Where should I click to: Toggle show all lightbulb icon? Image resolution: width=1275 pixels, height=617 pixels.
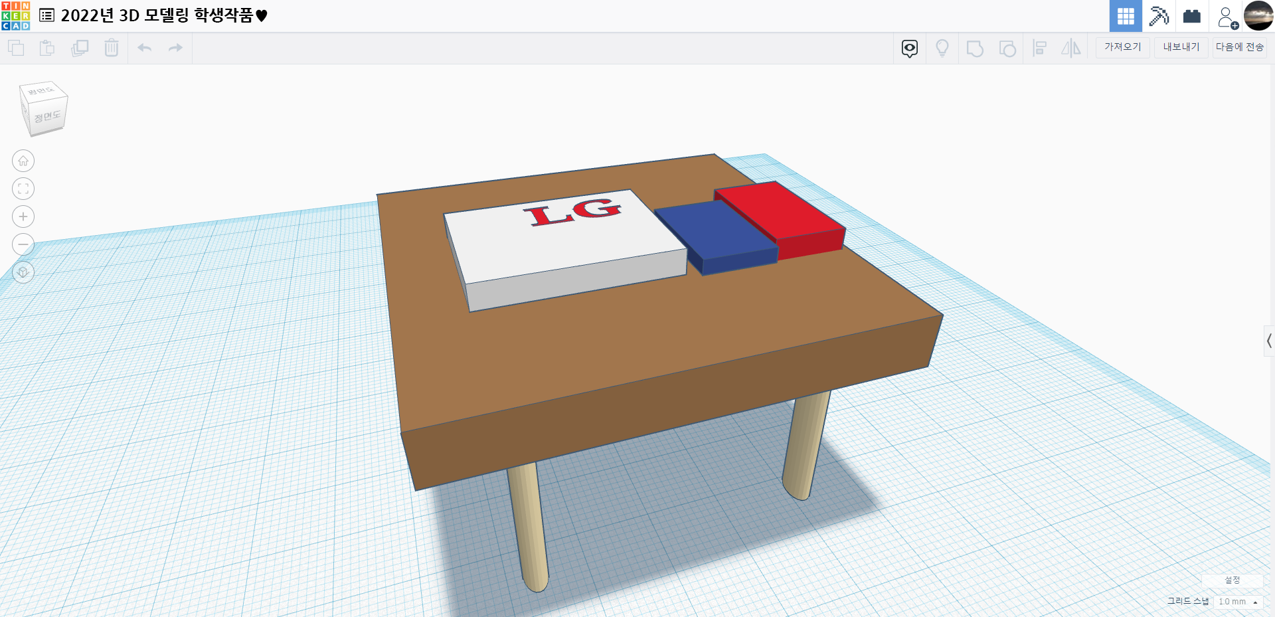pyautogui.click(x=942, y=48)
